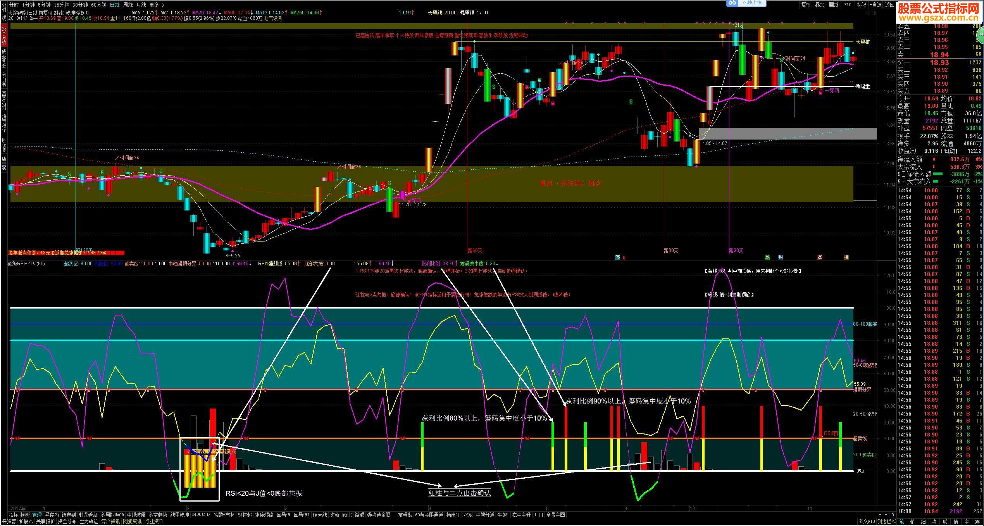This screenshot has width=984, height=526.
Task: Open the 资金分布 tab
Action: 67,522
